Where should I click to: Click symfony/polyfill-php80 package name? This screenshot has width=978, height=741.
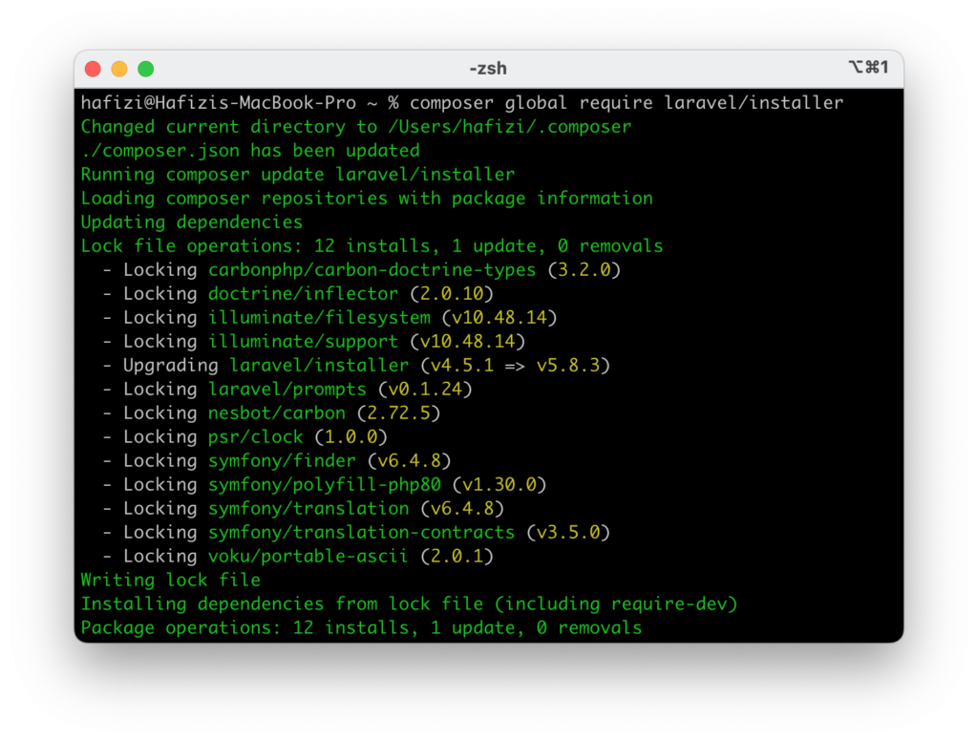point(325,485)
